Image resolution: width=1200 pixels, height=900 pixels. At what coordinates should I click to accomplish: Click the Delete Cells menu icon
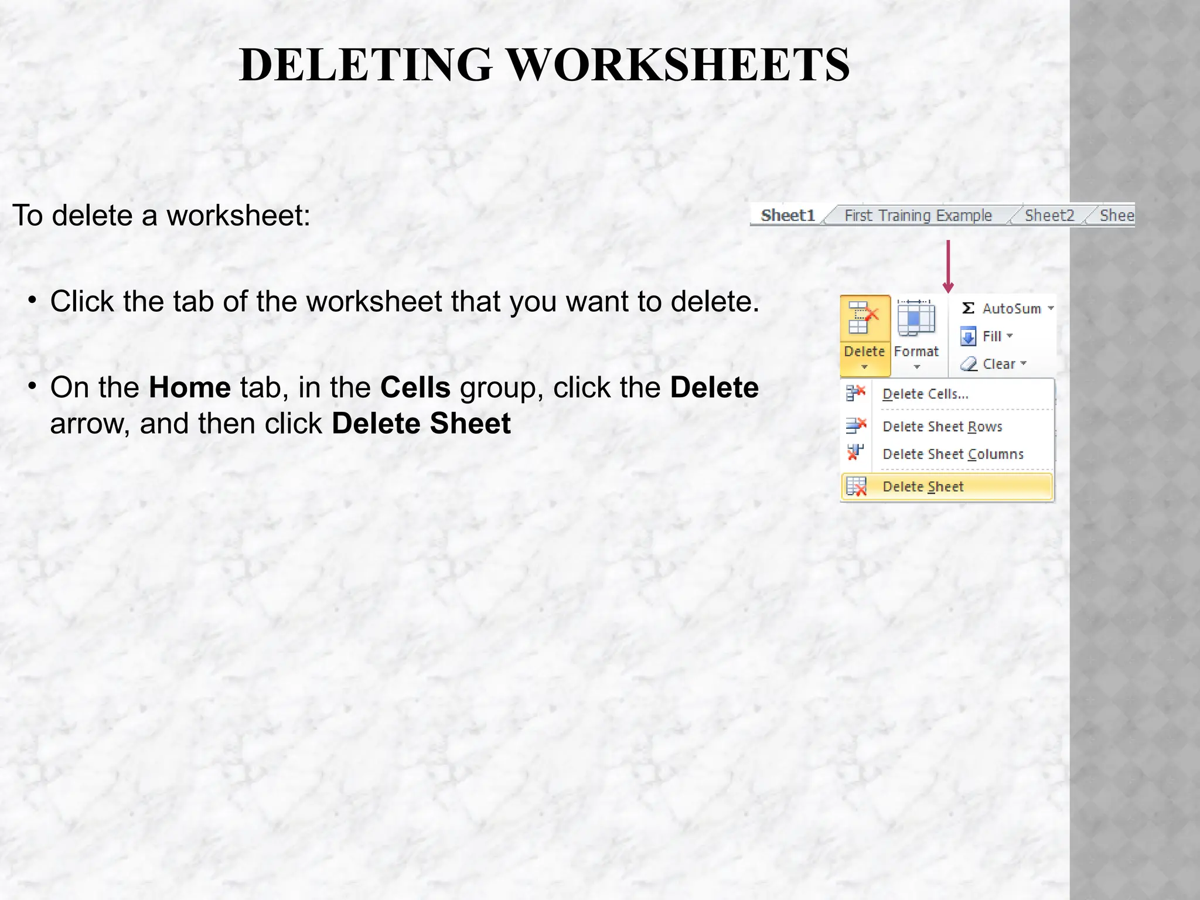(x=856, y=393)
